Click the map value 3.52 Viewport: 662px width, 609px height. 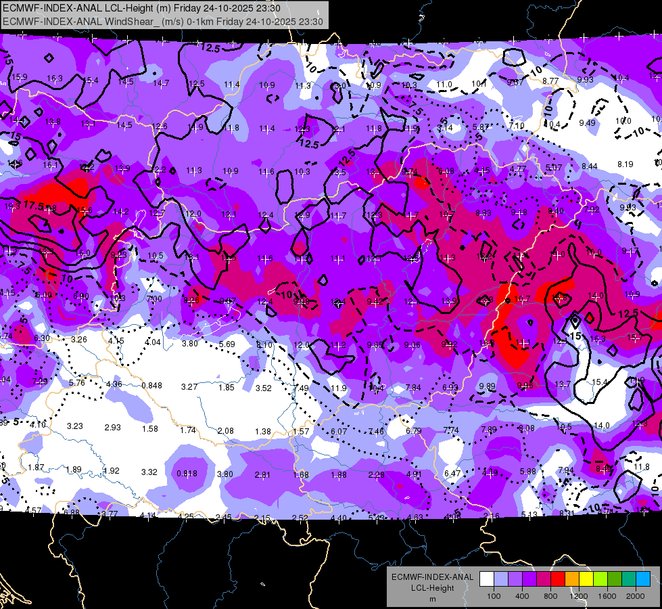coord(264,388)
